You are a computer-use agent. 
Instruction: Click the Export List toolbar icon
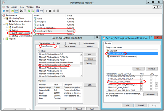point(33,11)
